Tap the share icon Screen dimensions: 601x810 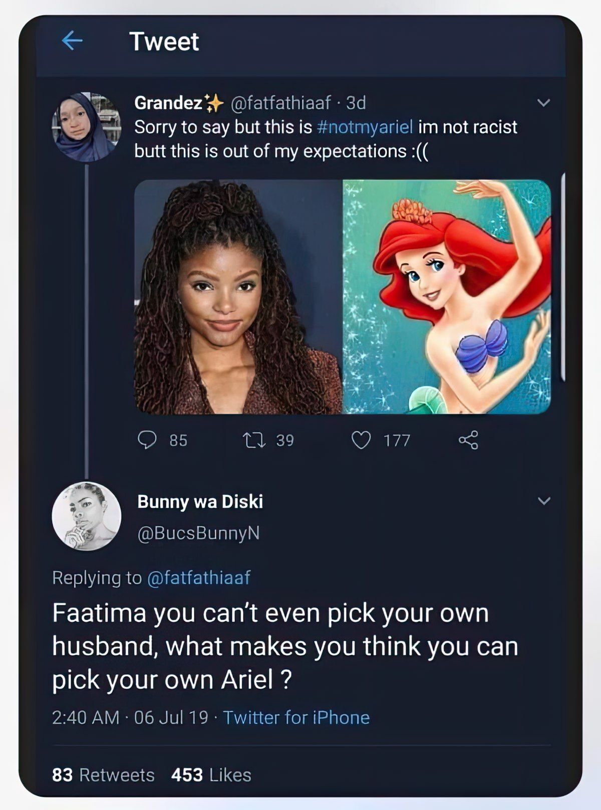pos(468,440)
